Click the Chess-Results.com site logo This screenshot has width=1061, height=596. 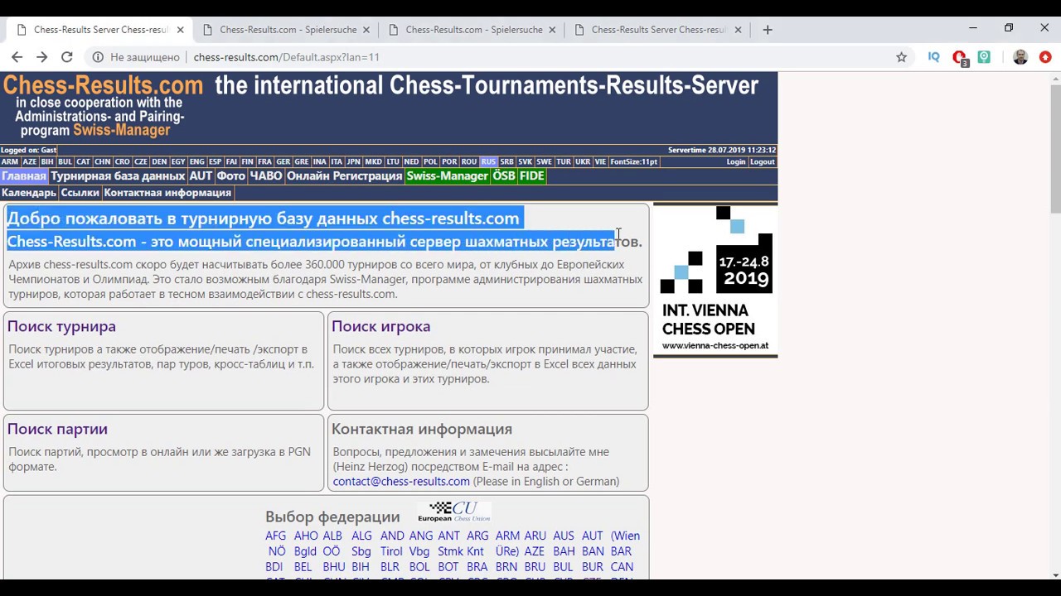[x=102, y=85]
